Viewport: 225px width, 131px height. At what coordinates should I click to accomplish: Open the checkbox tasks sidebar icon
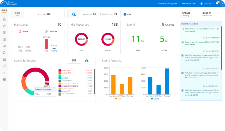pyautogui.click(x=4, y=32)
